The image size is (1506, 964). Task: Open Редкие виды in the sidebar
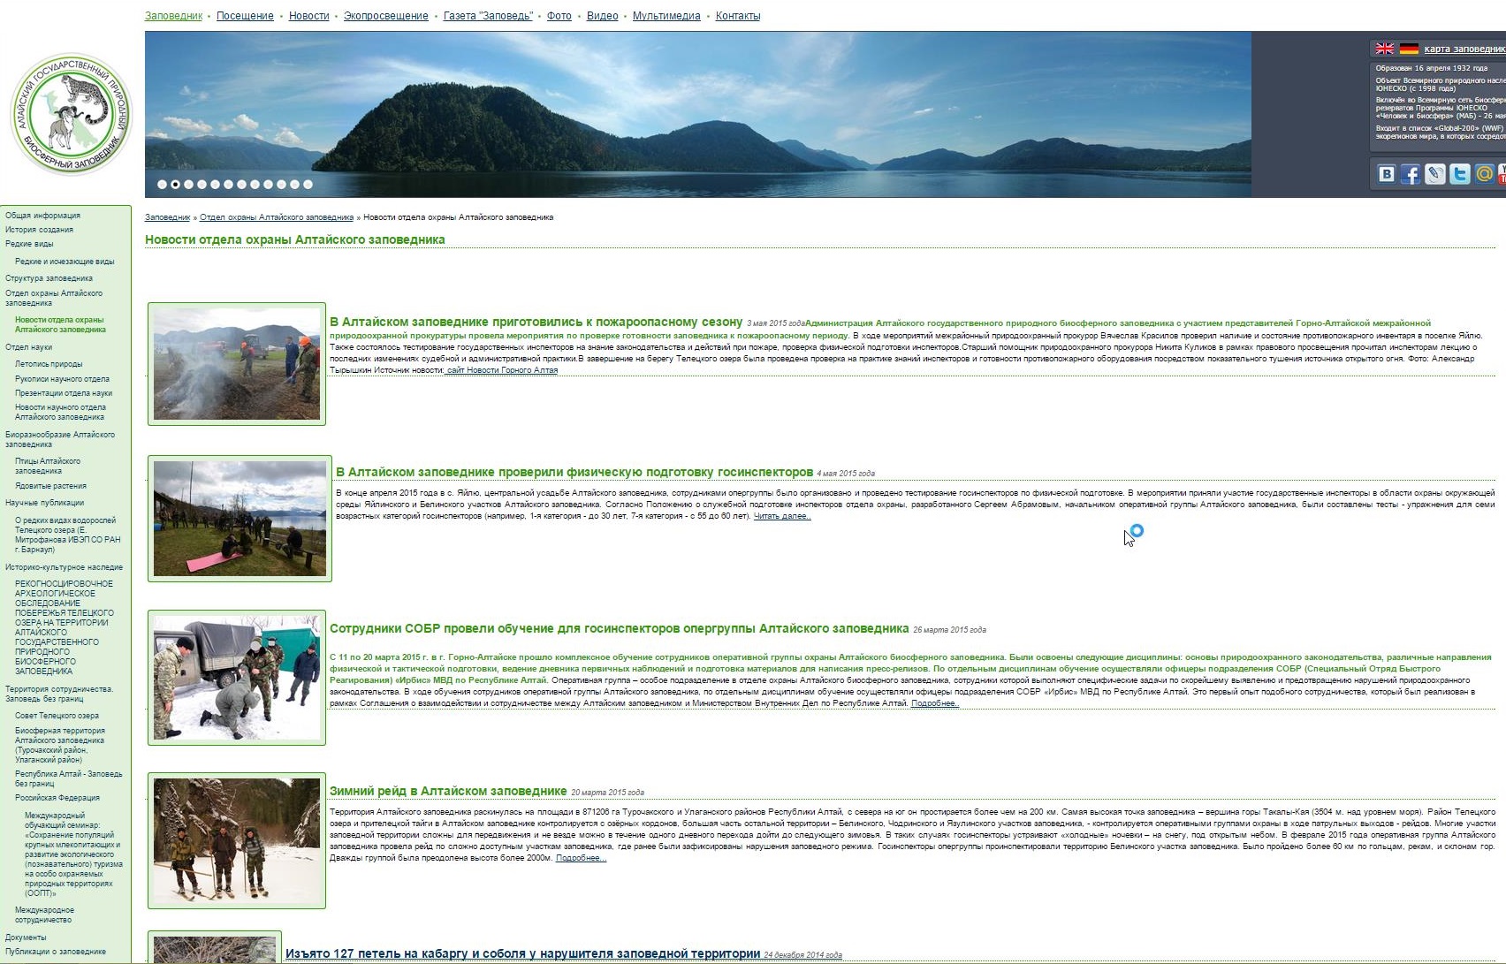click(29, 244)
